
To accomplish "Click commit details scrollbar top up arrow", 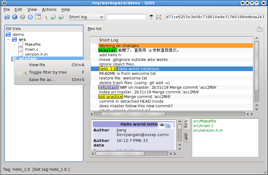I will click(180, 121).
